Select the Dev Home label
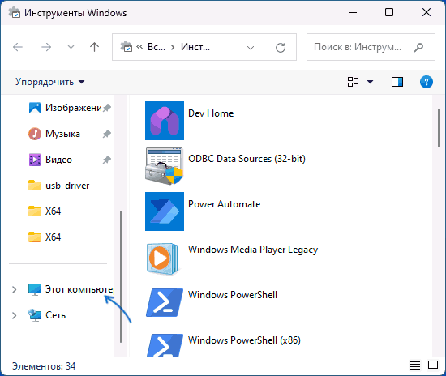This screenshot has height=376, width=446. [x=211, y=113]
